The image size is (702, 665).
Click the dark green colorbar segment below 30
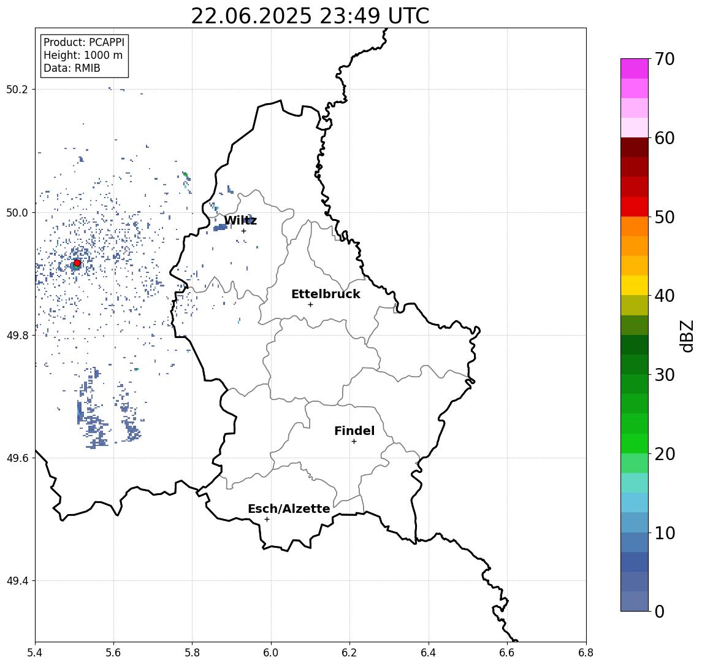pos(635,384)
